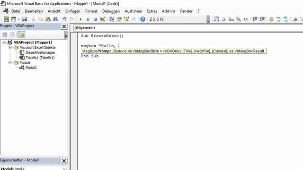Click the View Code icon in Project panel
The height and width of the screenshot is (170, 303).
pos(5,34)
